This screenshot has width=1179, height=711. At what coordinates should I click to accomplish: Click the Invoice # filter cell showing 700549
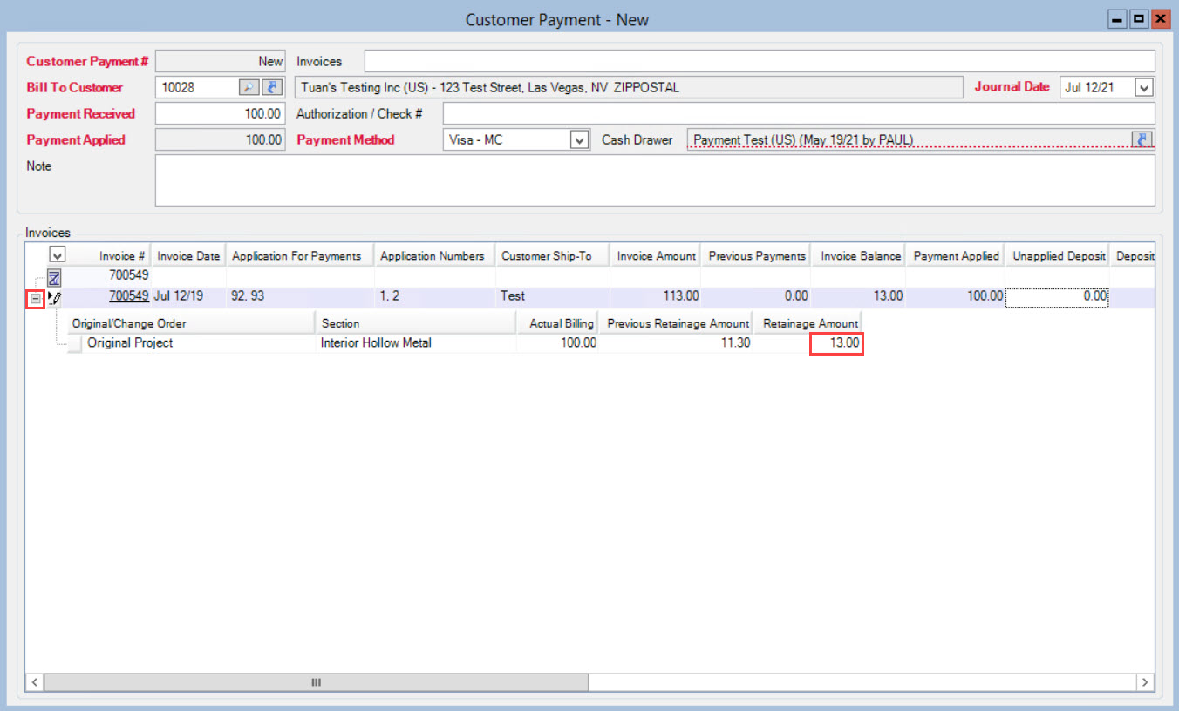(109, 276)
